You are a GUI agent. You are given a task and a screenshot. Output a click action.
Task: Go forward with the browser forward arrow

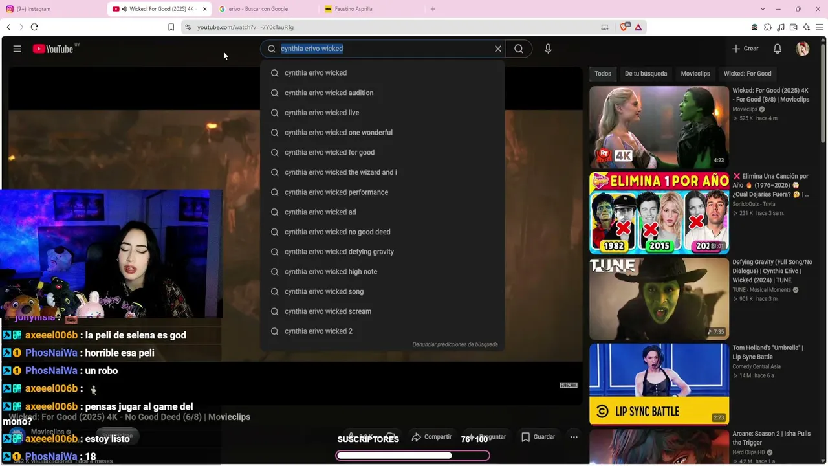click(21, 27)
